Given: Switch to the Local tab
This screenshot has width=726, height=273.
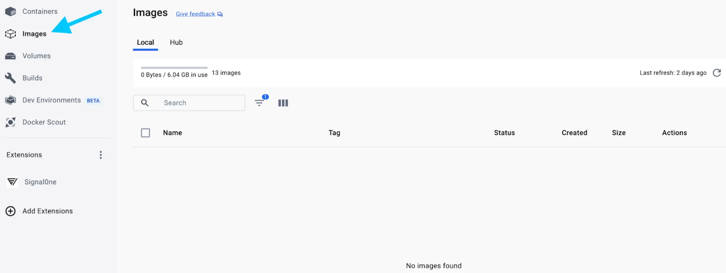Looking at the screenshot, I should pyautogui.click(x=145, y=43).
